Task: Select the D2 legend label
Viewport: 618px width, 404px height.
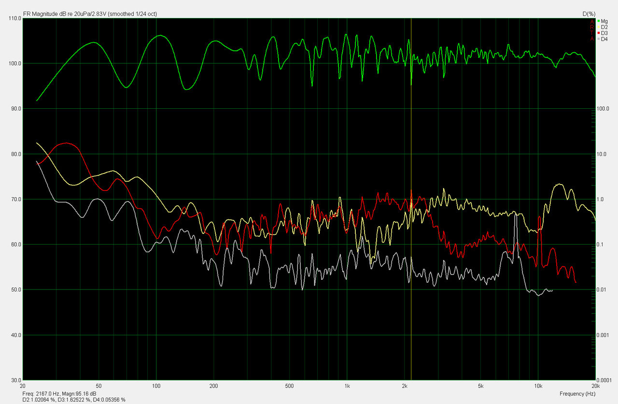Action: tap(604, 27)
